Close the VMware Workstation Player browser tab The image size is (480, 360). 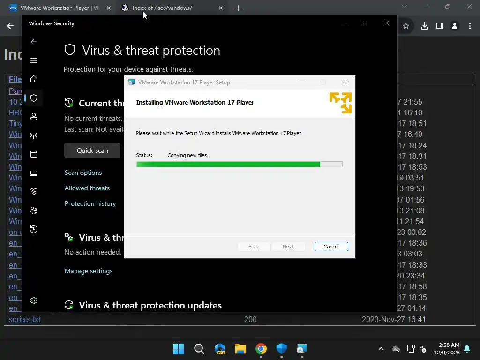(109, 8)
